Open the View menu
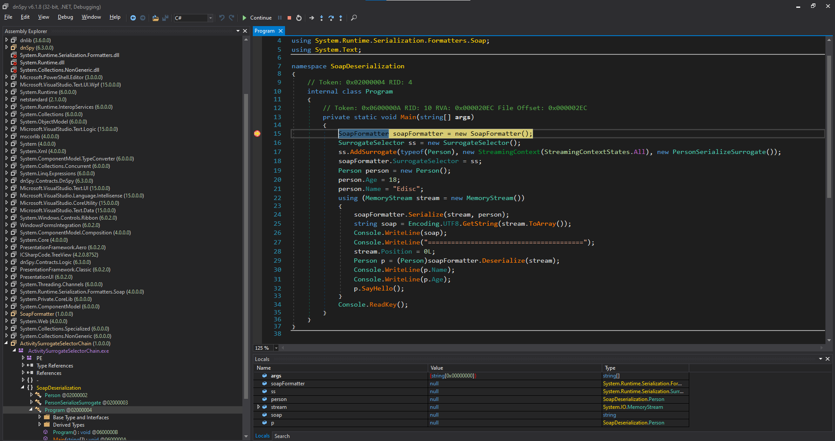Image resolution: width=835 pixels, height=441 pixels. click(44, 17)
